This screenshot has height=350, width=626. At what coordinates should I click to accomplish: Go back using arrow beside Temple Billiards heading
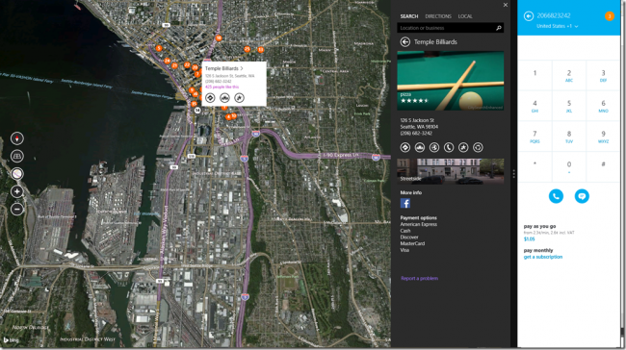click(x=405, y=42)
